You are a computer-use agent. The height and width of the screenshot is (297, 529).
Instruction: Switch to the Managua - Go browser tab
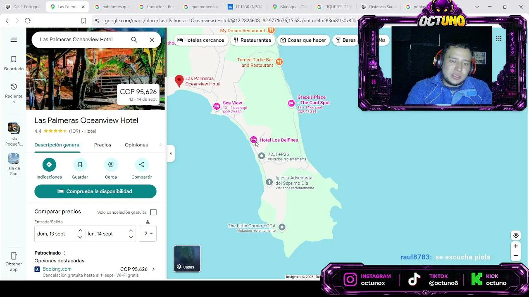(x=290, y=7)
